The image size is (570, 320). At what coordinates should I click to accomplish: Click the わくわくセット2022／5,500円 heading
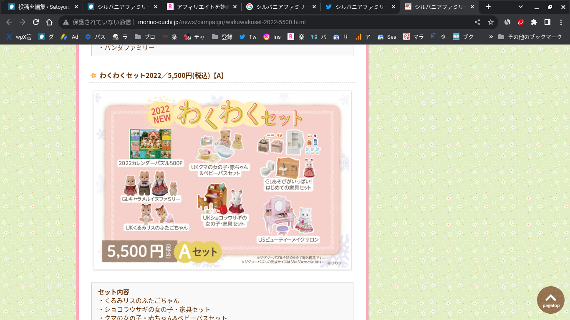coord(163,75)
